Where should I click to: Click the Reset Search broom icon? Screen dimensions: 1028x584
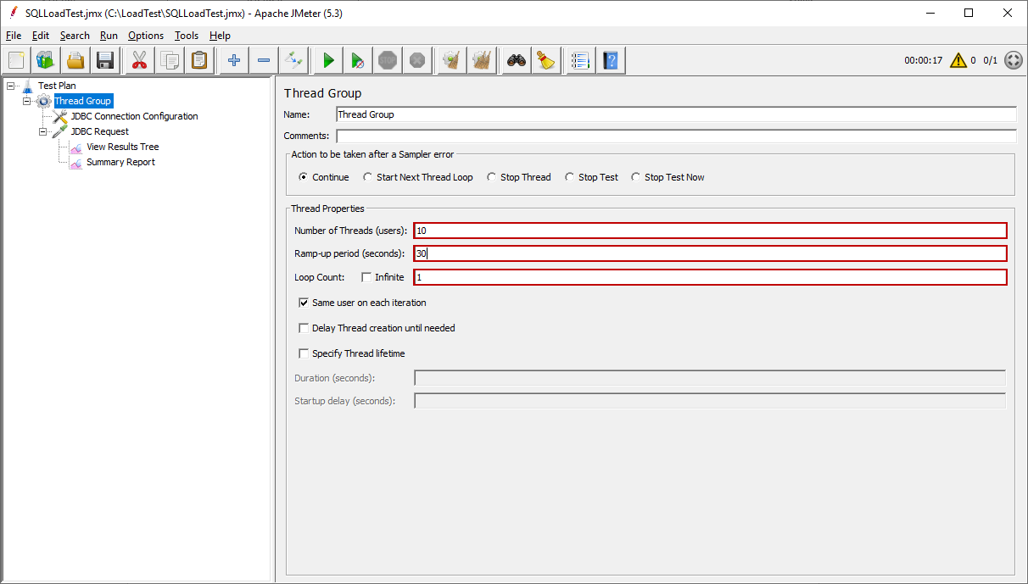pos(546,60)
